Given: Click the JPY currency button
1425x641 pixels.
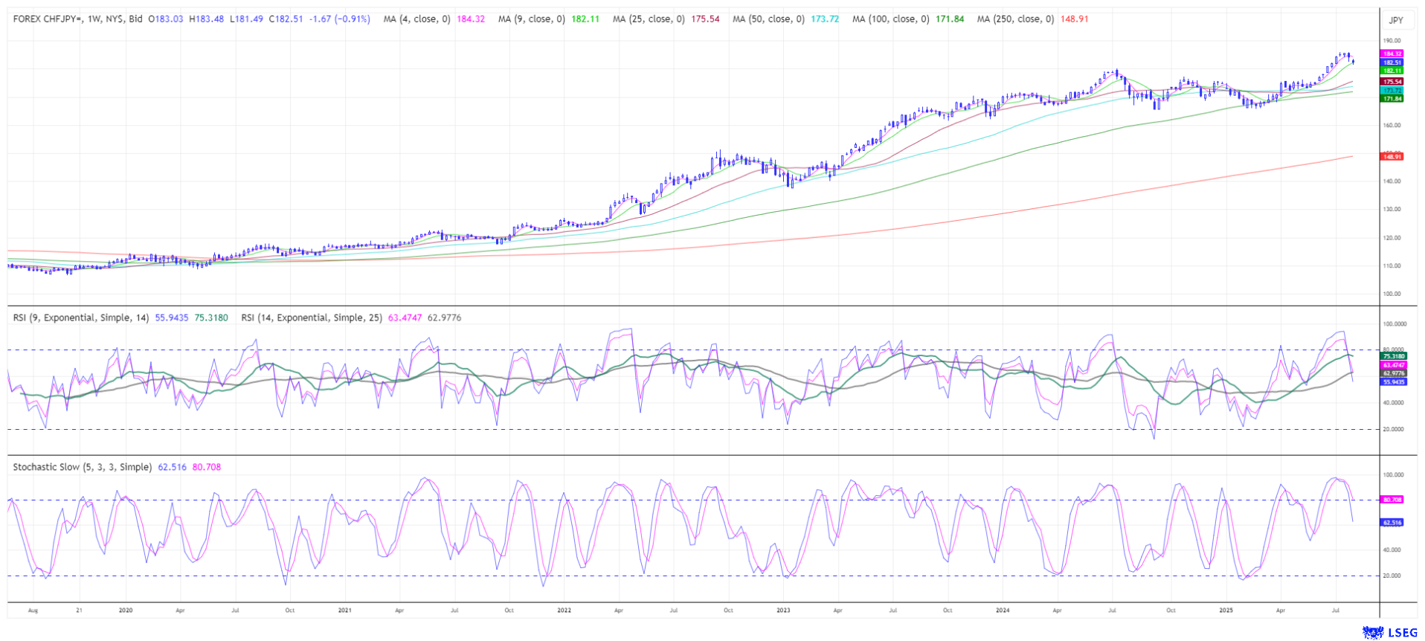Looking at the screenshot, I should point(1395,20).
